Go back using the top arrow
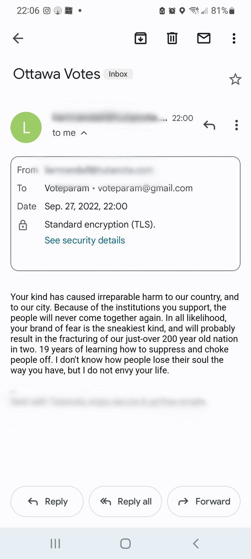 pos(18,39)
